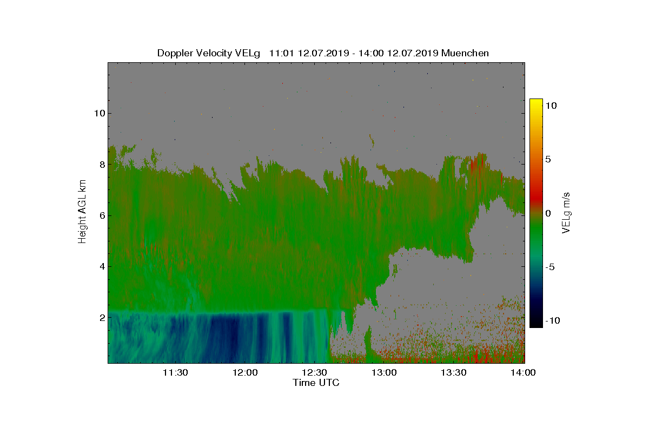Screen dimensions: 649x433
Task: Click the colorbar label '0'
Action: coord(548,213)
